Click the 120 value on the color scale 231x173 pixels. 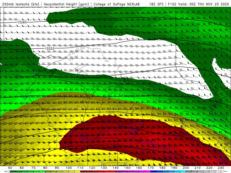(92, 168)
